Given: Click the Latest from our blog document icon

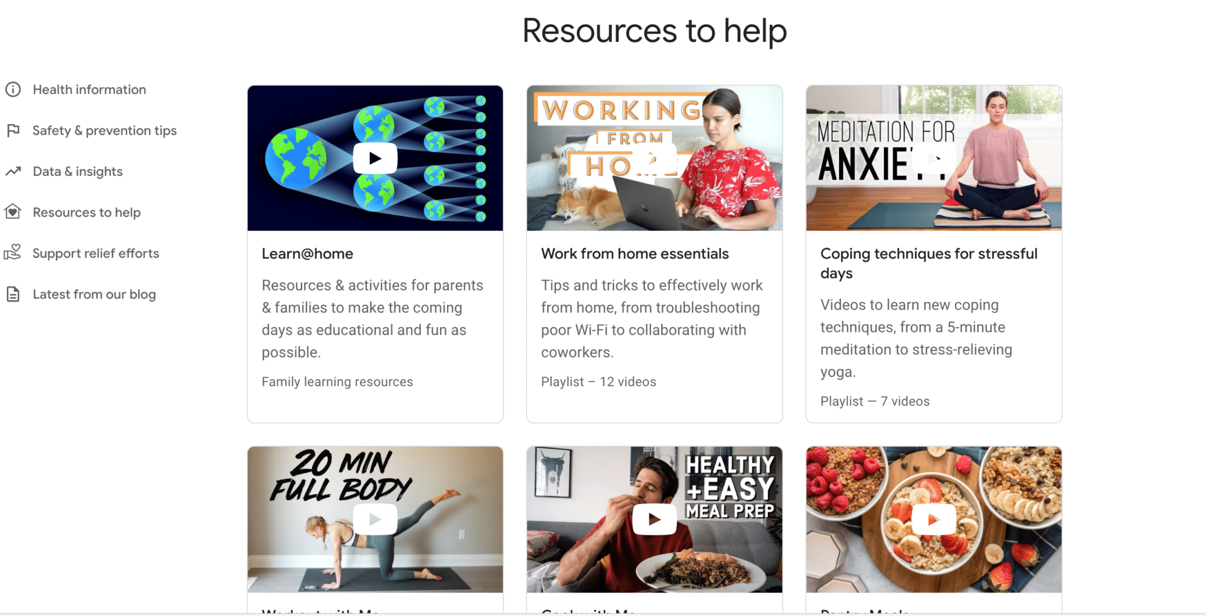Looking at the screenshot, I should tap(13, 294).
